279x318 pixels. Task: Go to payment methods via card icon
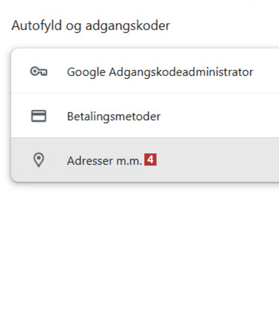point(39,116)
